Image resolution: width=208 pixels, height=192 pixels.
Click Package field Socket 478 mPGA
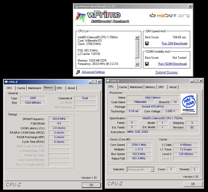[153, 106]
